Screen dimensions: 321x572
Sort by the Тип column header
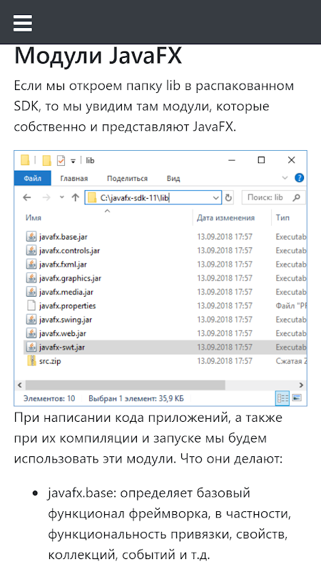(282, 218)
